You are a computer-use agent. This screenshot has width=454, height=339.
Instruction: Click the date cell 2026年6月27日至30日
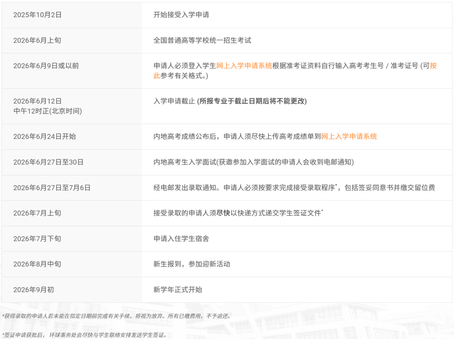click(48, 162)
